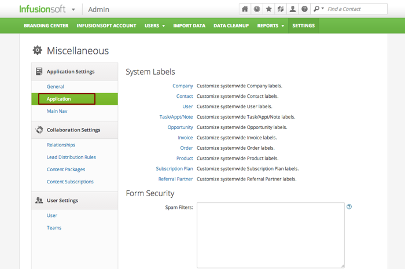Customize the Contact system labels

click(x=185, y=96)
